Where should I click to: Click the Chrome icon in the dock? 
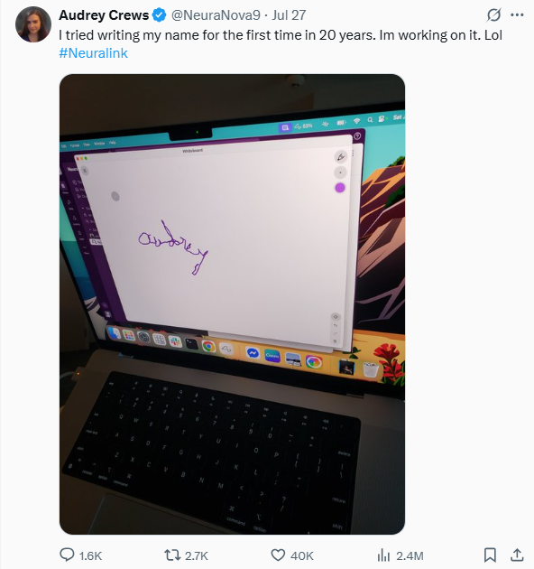[x=208, y=346]
